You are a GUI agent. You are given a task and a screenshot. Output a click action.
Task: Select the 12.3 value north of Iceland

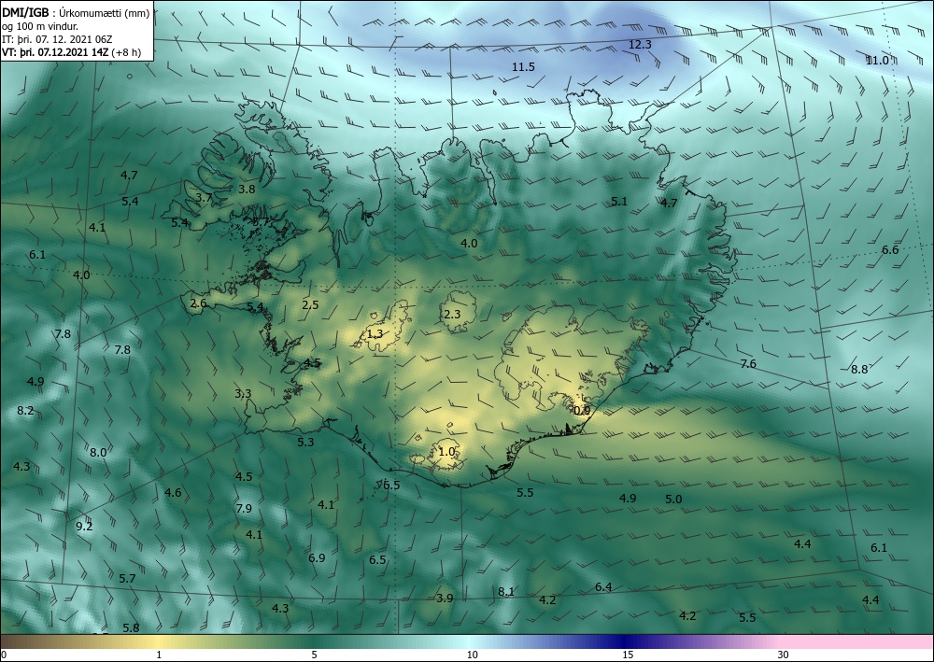pos(641,45)
